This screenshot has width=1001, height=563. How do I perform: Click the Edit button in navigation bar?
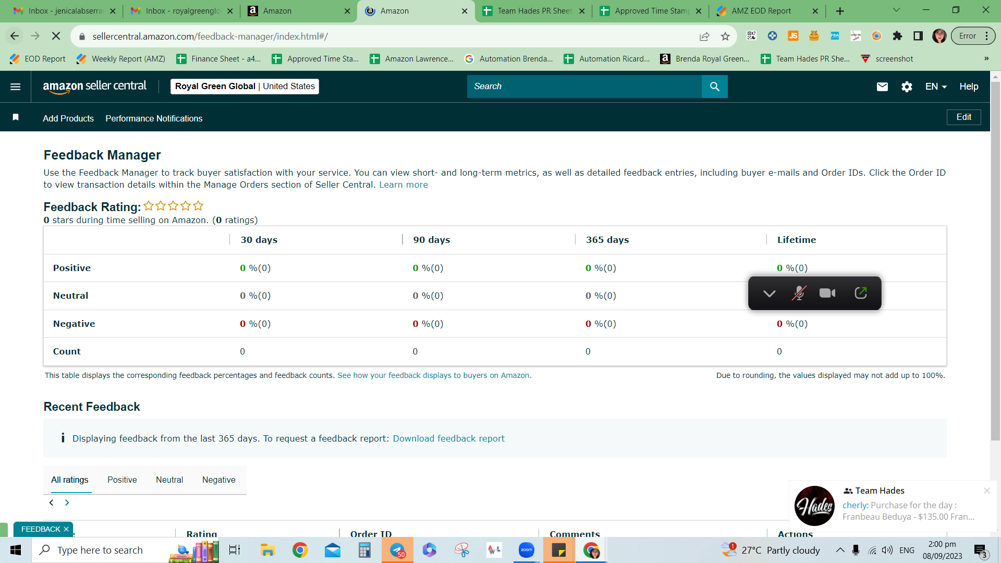click(963, 117)
